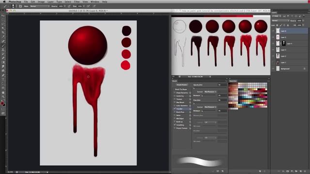The width and height of the screenshot is (310, 174).
Task: Open the layer Kind filter dropdown
Action: tap(277, 16)
